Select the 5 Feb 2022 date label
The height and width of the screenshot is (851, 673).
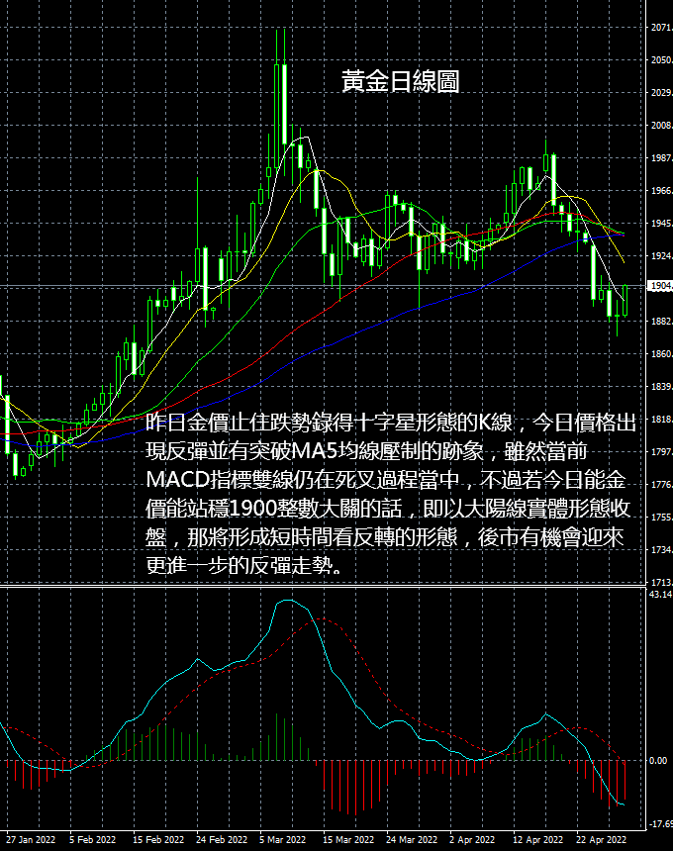click(x=93, y=839)
